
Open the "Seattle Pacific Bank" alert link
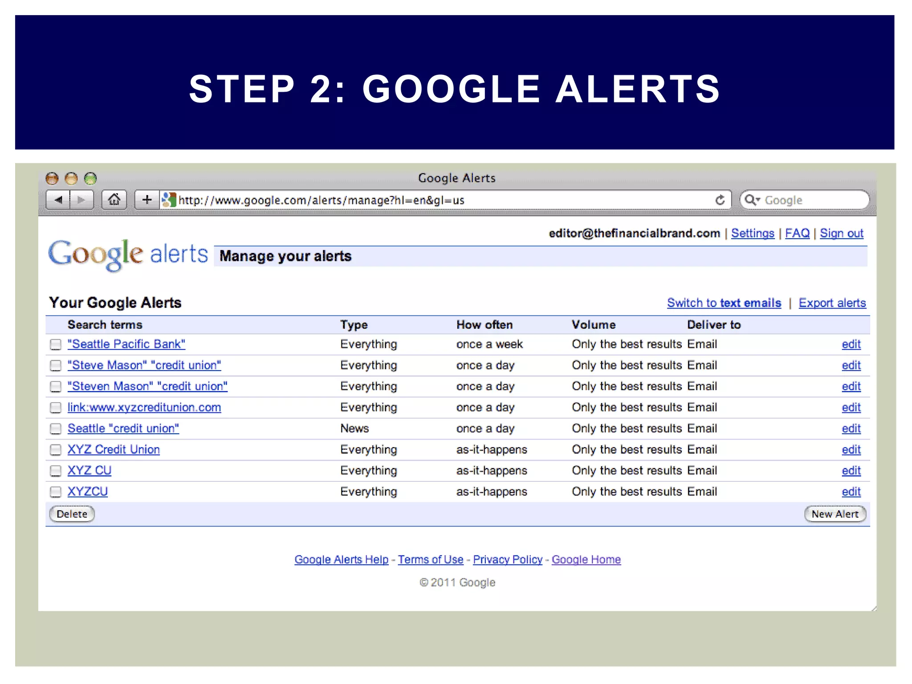coord(126,344)
